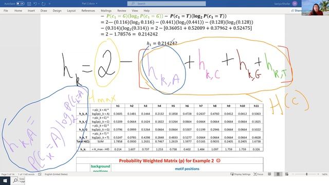Open the Undo history dropdown arrow
329x185 pixels.
click(39, 4)
